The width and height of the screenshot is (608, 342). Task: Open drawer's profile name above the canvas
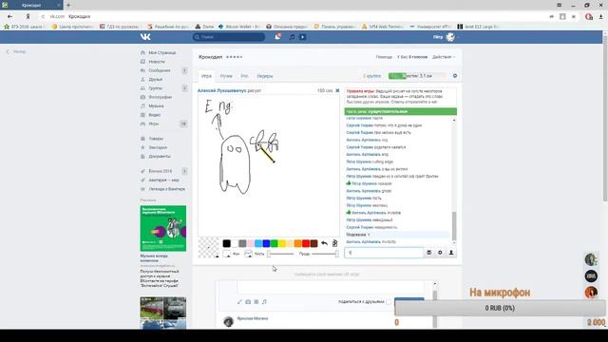221,91
